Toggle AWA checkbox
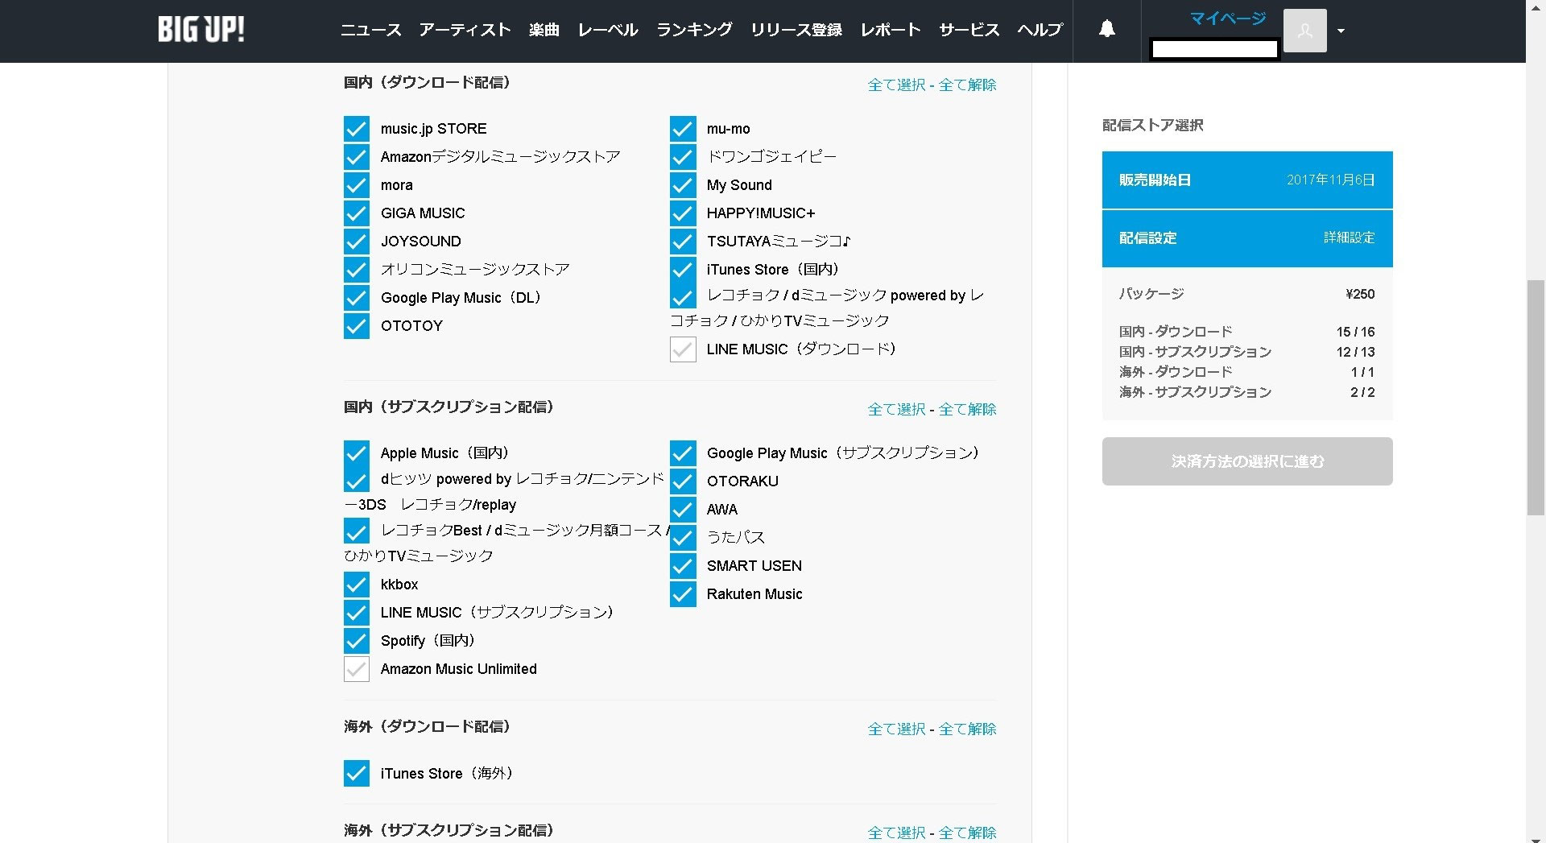Image resolution: width=1546 pixels, height=843 pixels. click(683, 510)
